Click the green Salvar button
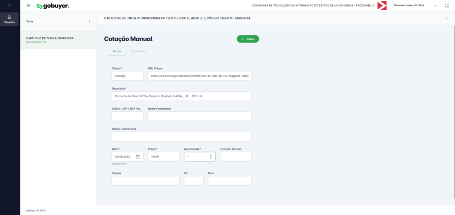 coord(247,39)
